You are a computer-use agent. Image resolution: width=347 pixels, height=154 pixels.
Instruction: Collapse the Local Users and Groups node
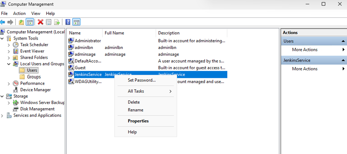click(x=9, y=64)
